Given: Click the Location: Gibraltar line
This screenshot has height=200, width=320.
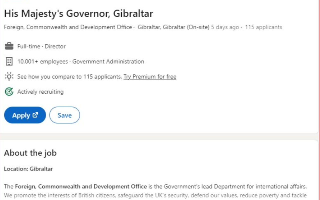Looking at the screenshot, I should pos(28,169).
